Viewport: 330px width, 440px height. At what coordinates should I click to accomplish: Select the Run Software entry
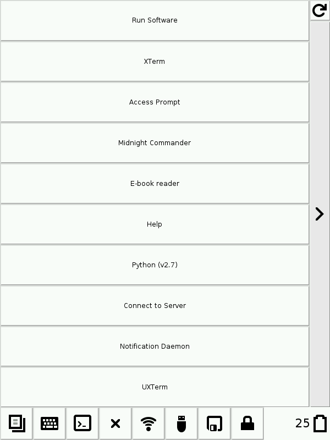coord(155,20)
